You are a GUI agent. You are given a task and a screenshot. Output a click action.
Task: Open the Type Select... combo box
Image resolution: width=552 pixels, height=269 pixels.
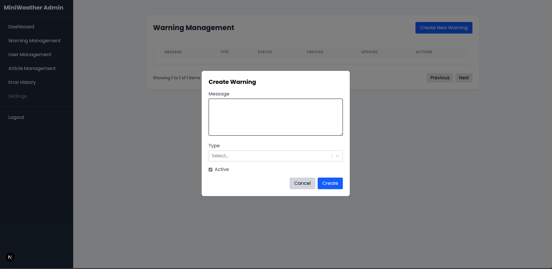[x=275, y=156]
